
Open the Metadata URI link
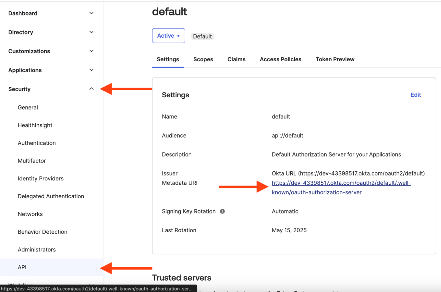(x=341, y=183)
